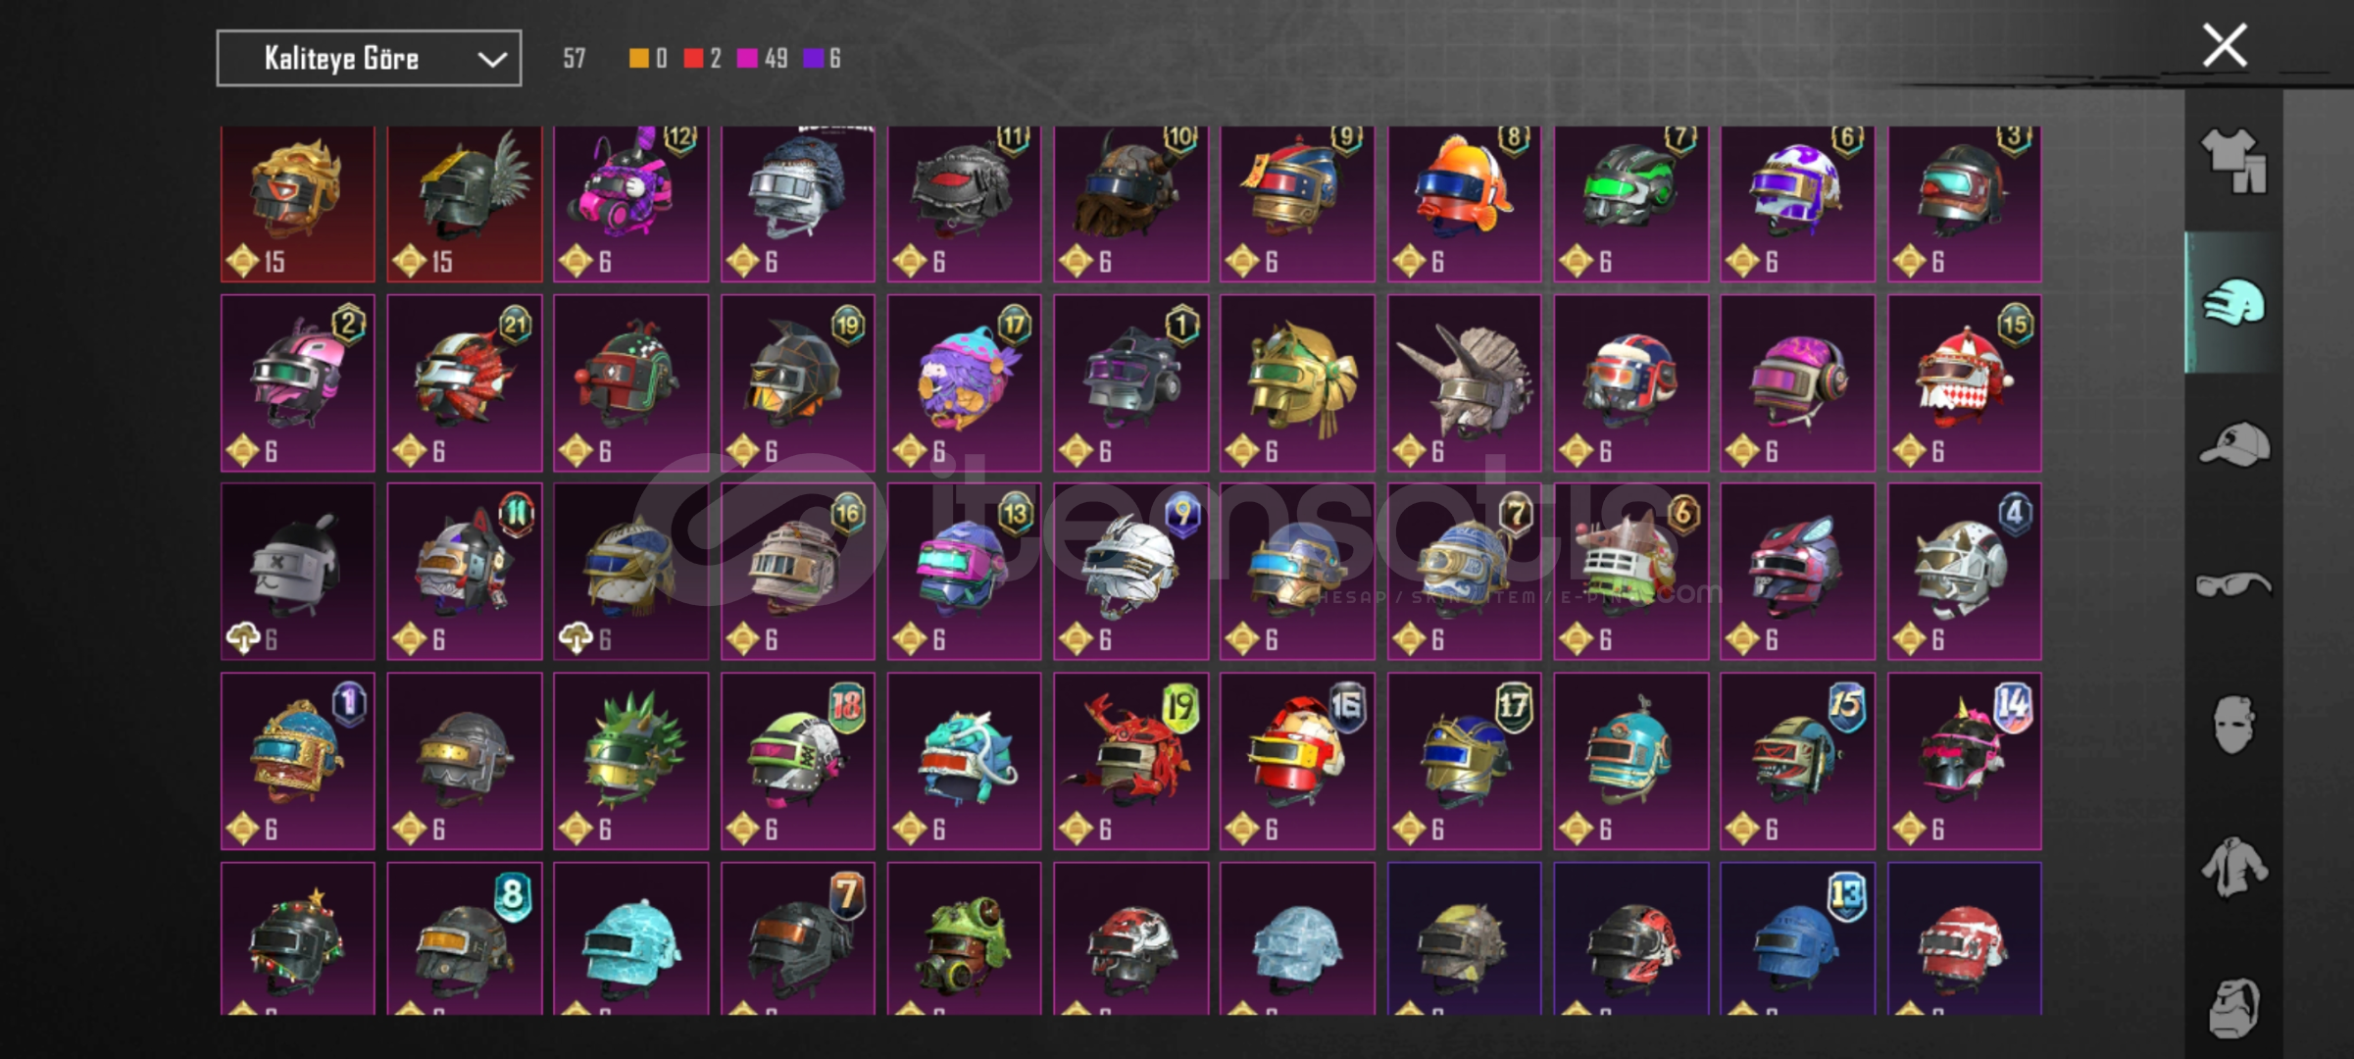This screenshot has width=2354, height=1059.
Task: Select the golden crown helmet worth 15
Action: click(298, 204)
